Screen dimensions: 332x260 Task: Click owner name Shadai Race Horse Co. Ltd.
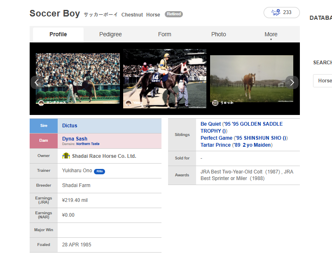[104, 156]
